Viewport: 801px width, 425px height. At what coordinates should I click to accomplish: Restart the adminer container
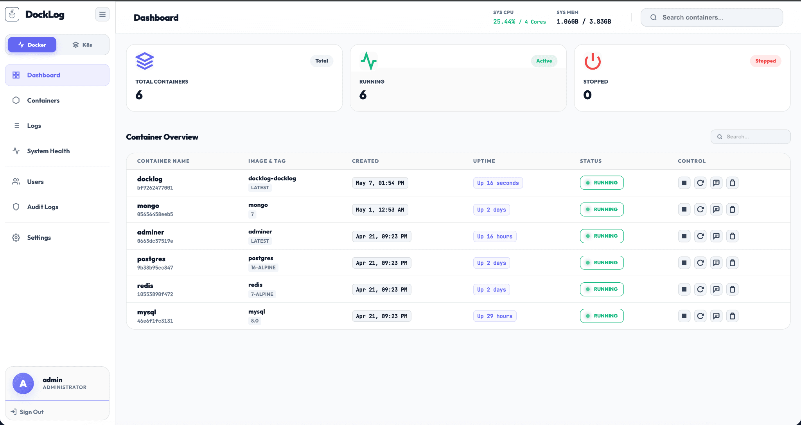tap(700, 236)
